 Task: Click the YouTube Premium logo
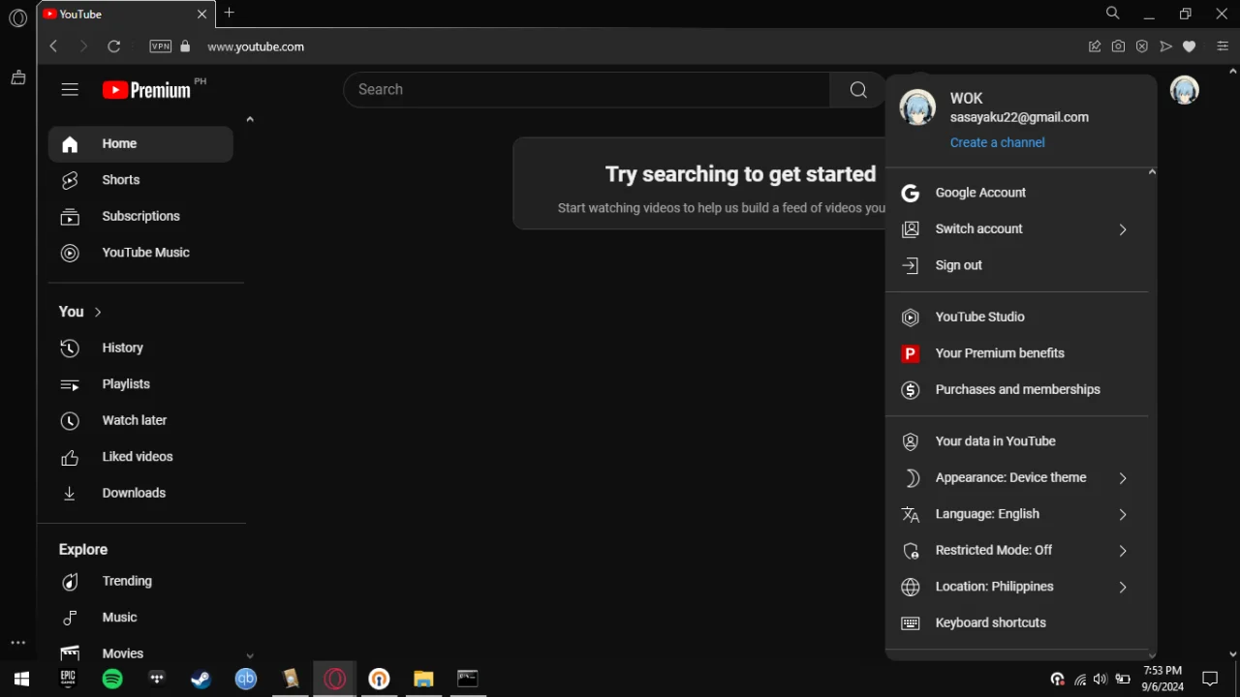tap(146, 90)
